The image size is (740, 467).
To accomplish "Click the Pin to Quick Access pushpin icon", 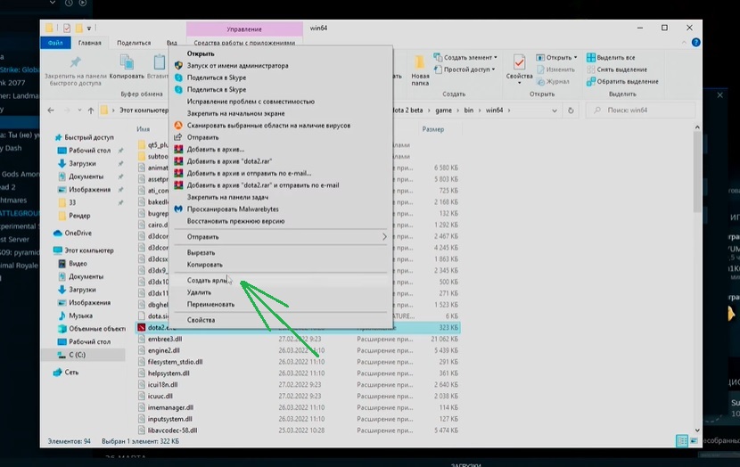I will tap(76, 61).
